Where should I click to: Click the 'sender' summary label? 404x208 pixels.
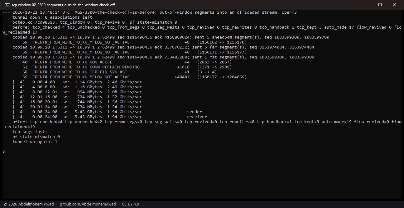coord(195,112)
